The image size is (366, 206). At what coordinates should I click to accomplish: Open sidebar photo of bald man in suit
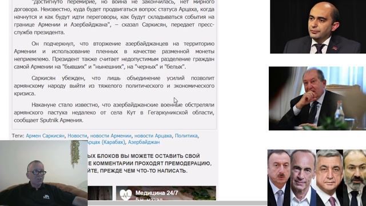[318, 27]
